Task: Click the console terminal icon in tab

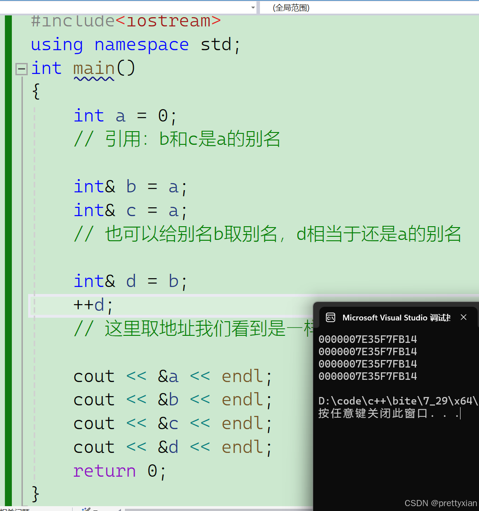Action: (330, 317)
